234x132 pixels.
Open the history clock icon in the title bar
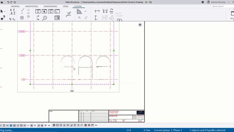[15, 2]
